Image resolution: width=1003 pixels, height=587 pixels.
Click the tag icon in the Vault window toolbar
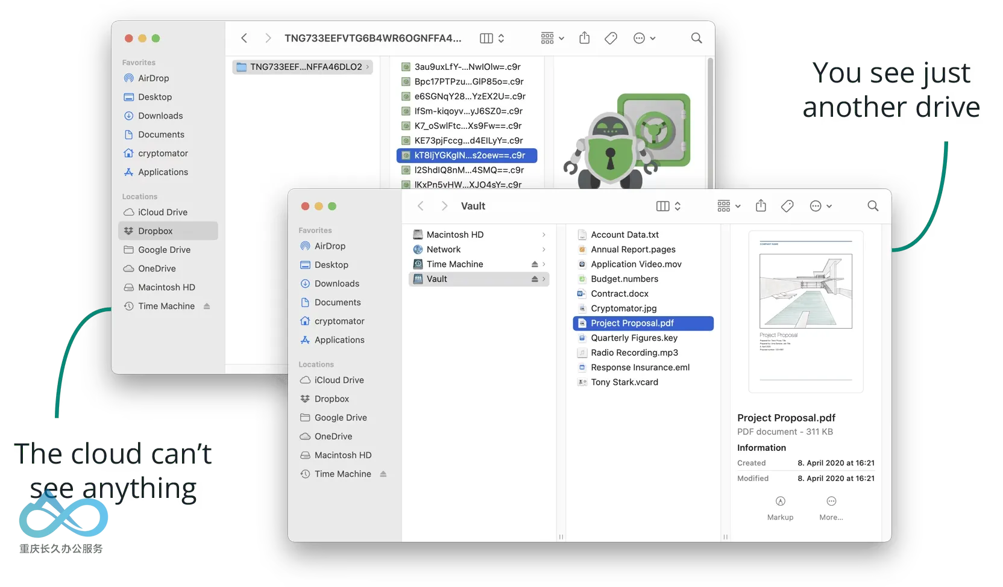click(x=787, y=206)
